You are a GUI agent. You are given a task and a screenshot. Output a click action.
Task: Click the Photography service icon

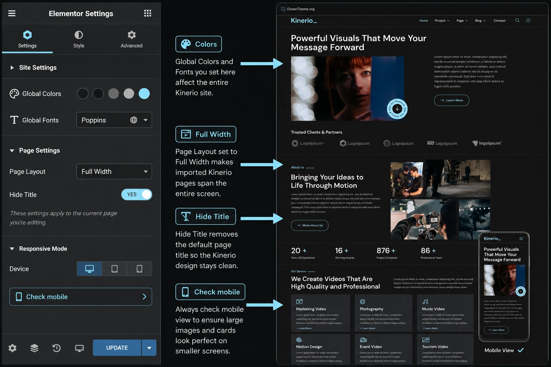point(363,301)
